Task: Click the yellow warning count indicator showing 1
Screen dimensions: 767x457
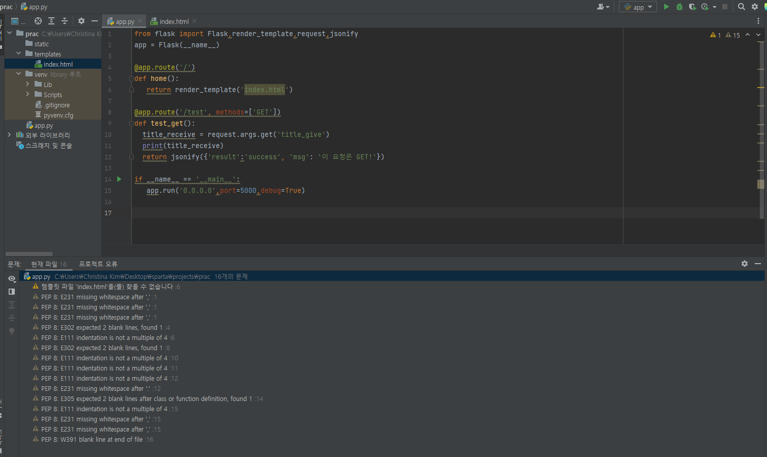Action: pyautogui.click(x=715, y=35)
